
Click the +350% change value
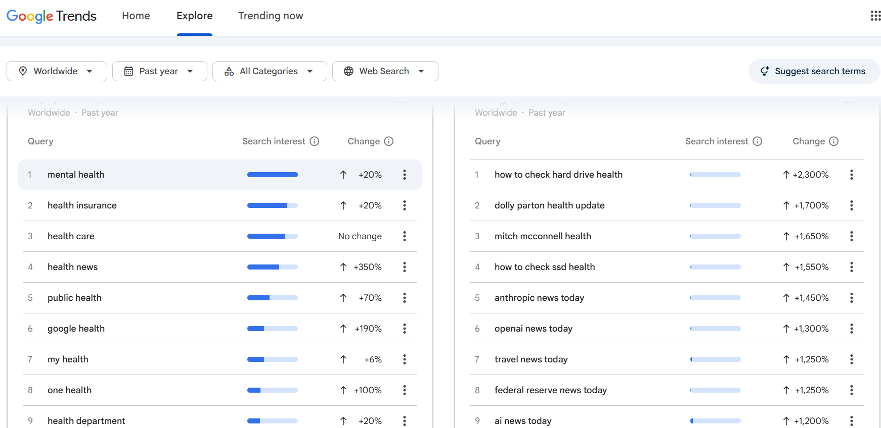point(368,267)
